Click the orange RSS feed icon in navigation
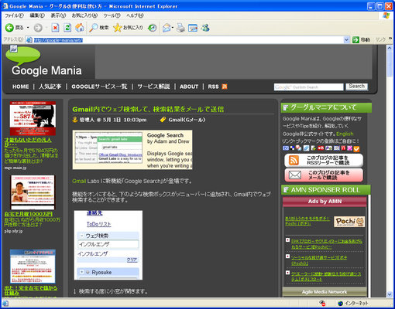Screen dimensions: 395x309 225,87
